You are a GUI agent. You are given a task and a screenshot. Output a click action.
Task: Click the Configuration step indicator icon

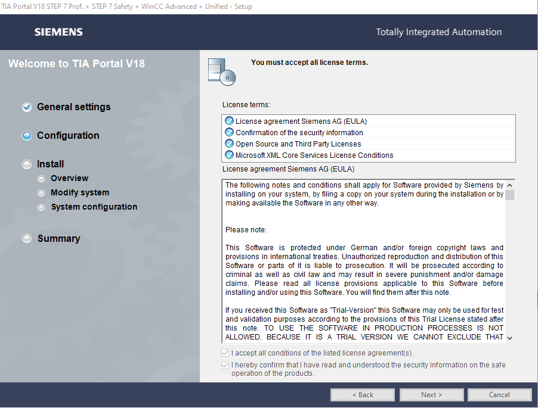point(27,136)
